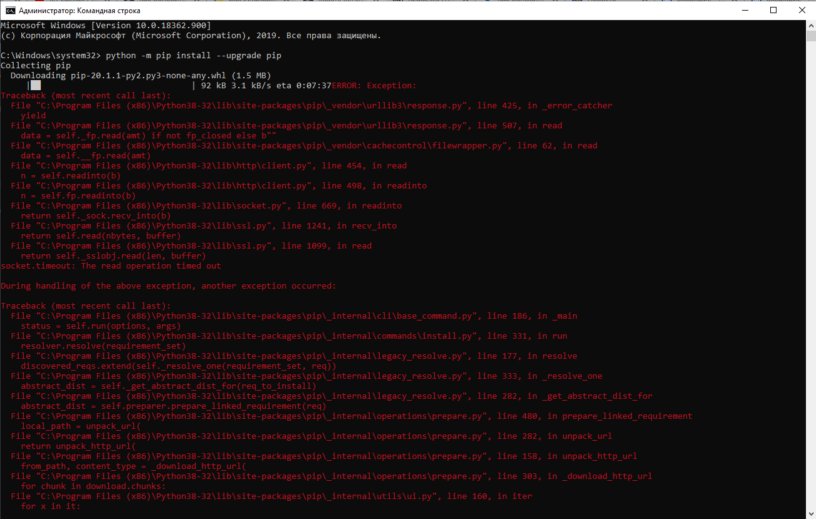The width and height of the screenshot is (816, 519).
Task: Click 'status = self.run(options, args)' line
Action: pyautogui.click(x=101, y=326)
